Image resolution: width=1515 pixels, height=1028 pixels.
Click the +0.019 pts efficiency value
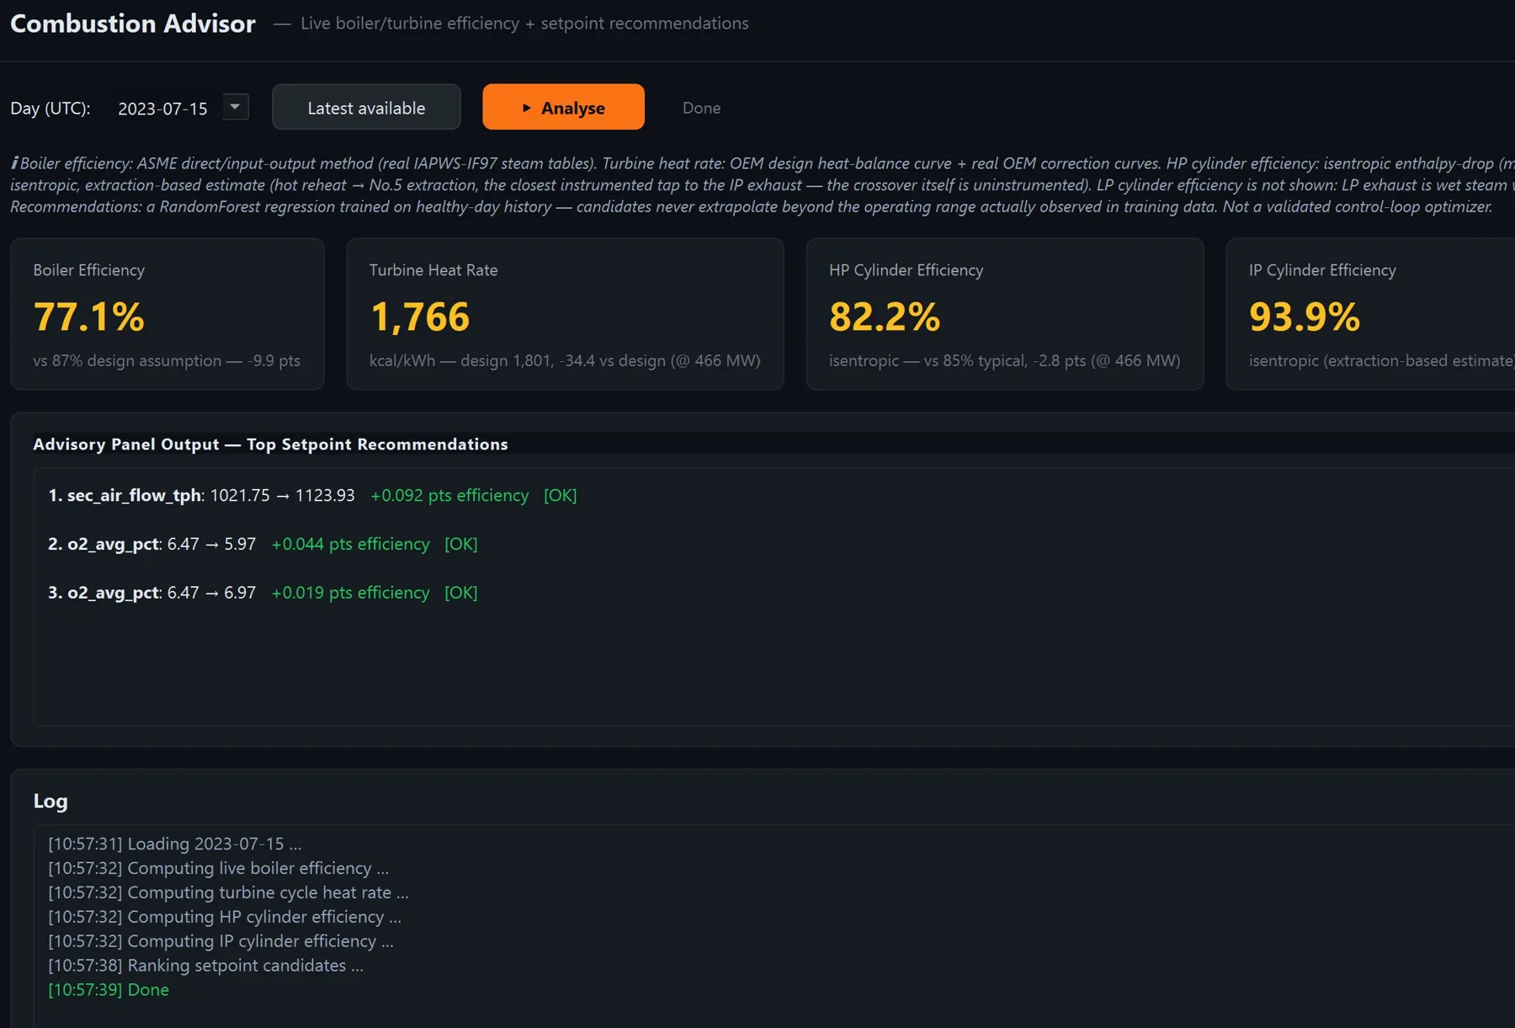point(350,593)
